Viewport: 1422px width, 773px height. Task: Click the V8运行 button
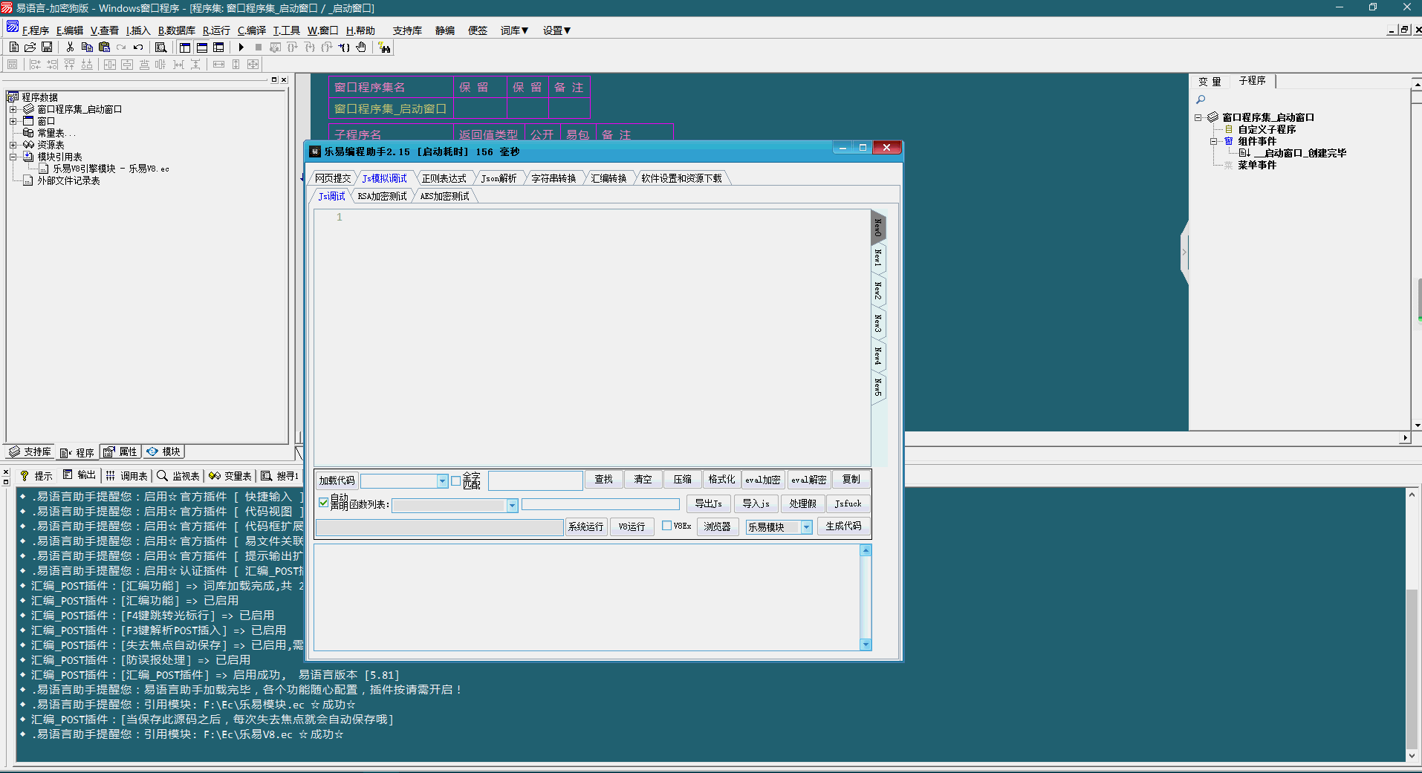632,526
